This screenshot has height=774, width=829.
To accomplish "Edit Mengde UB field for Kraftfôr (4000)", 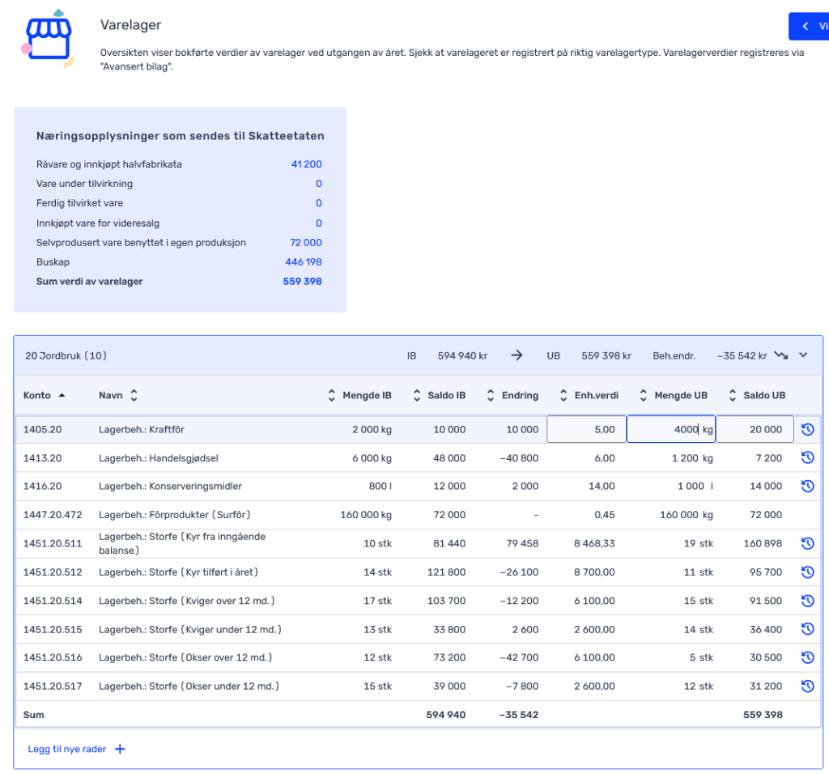I will 670,429.
